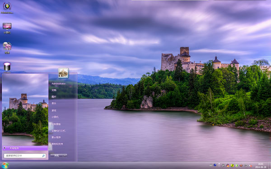This screenshot has height=169, width=271.
Task: Expand shutdown options arrow next to 关机
Action: (x=65, y=156)
